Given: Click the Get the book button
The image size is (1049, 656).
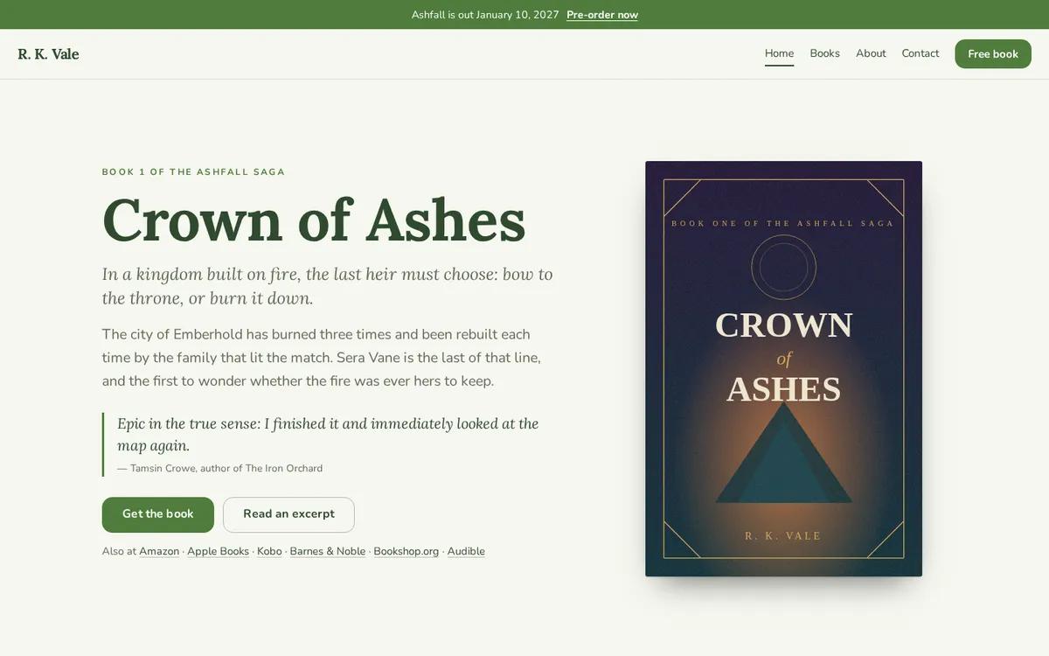Looking at the screenshot, I should (x=158, y=514).
